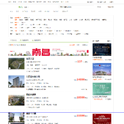The width and height of the screenshot is (124, 124).
Task: Click the search input field at the top
Action: coord(76,7)
